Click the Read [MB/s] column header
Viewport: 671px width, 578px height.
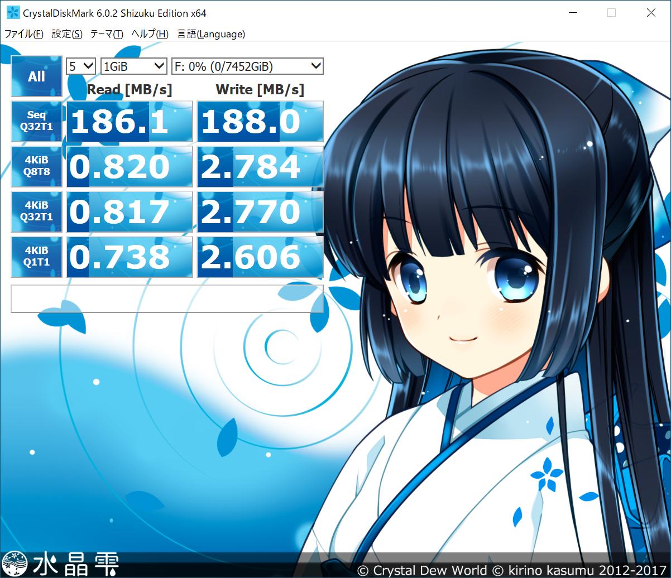tap(130, 89)
